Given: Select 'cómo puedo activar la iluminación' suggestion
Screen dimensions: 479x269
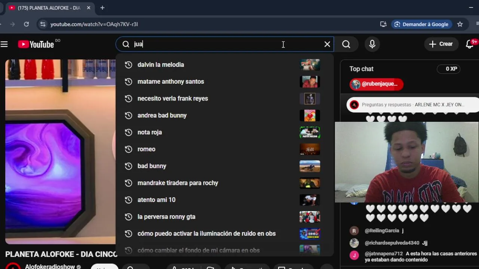Looking at the screenshot, I should 225,234.
